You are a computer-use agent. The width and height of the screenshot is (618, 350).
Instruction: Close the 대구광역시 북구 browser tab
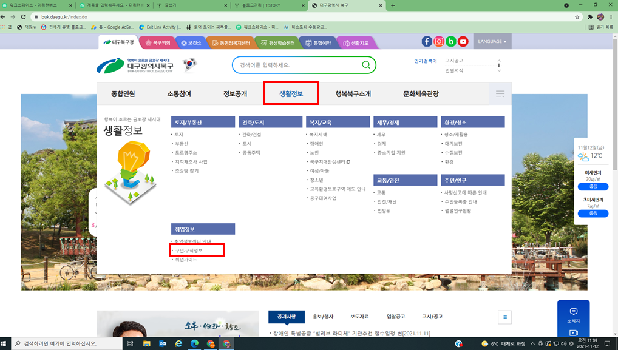[381, 5]
